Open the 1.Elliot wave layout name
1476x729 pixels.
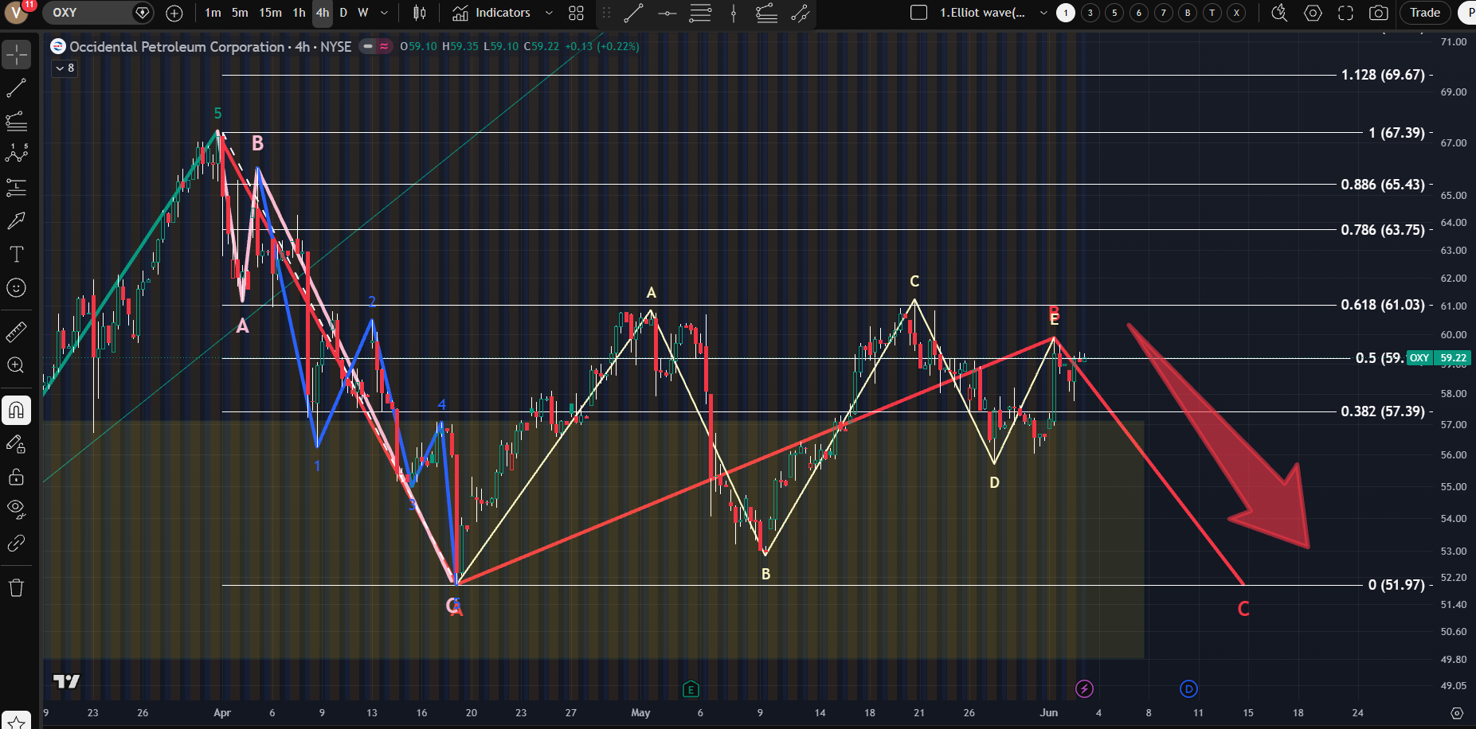(x=983, y=13)
